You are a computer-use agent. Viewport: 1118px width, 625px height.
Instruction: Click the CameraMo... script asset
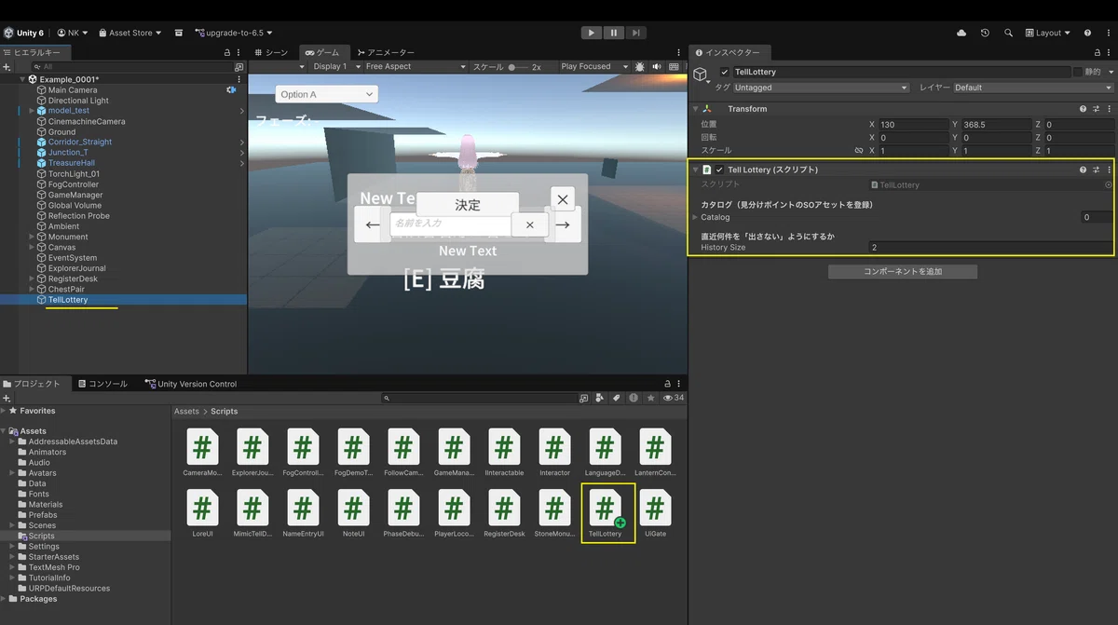[202, 452]
